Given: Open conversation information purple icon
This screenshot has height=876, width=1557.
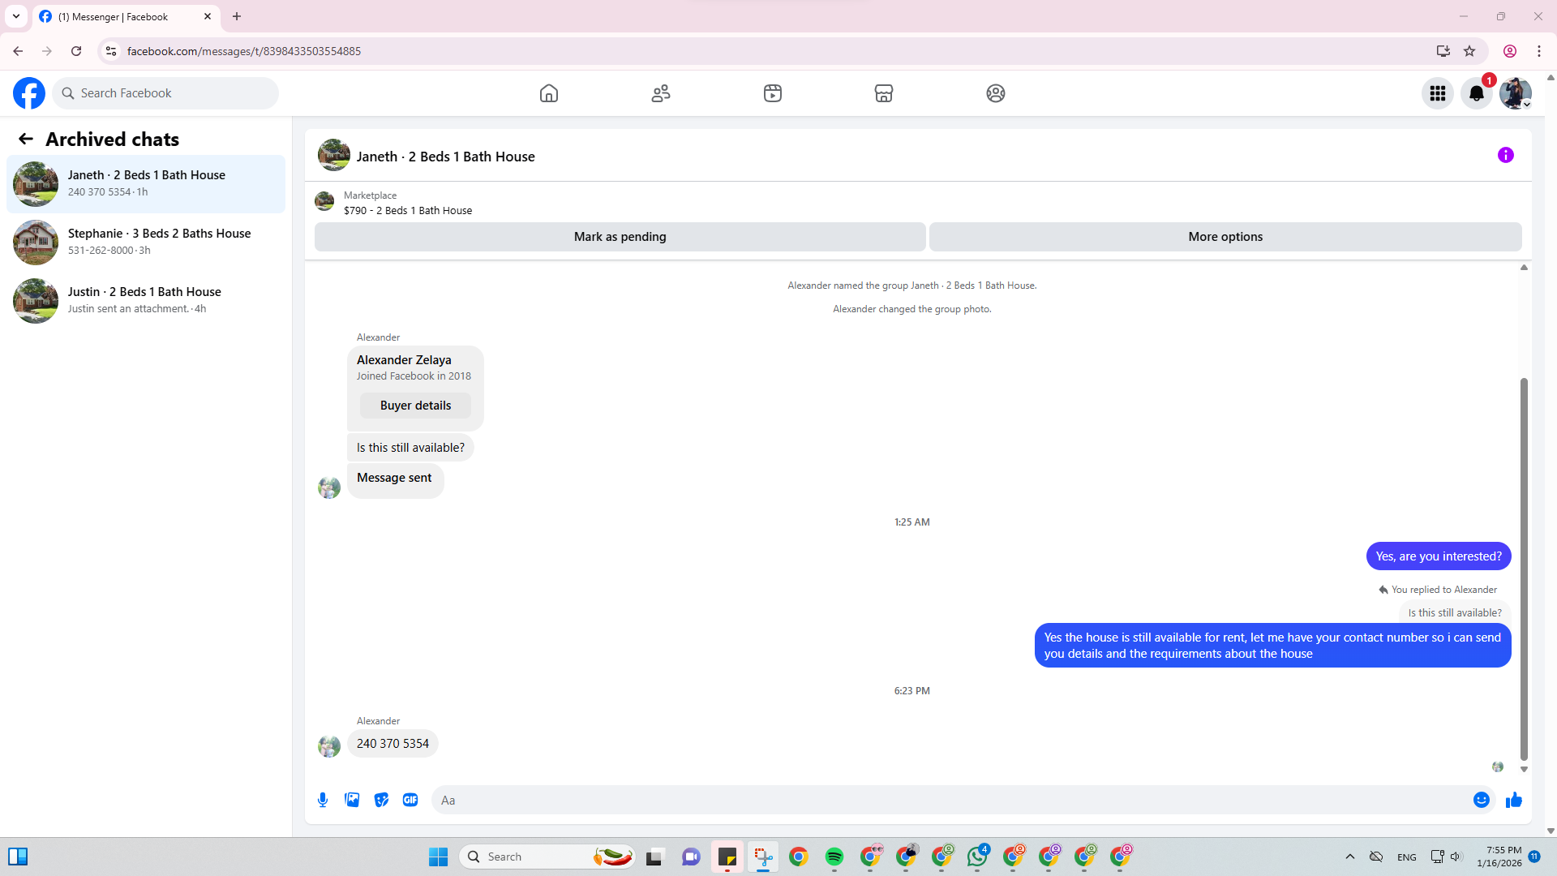Looking at the screenshot, I should tap(1505, 155).
